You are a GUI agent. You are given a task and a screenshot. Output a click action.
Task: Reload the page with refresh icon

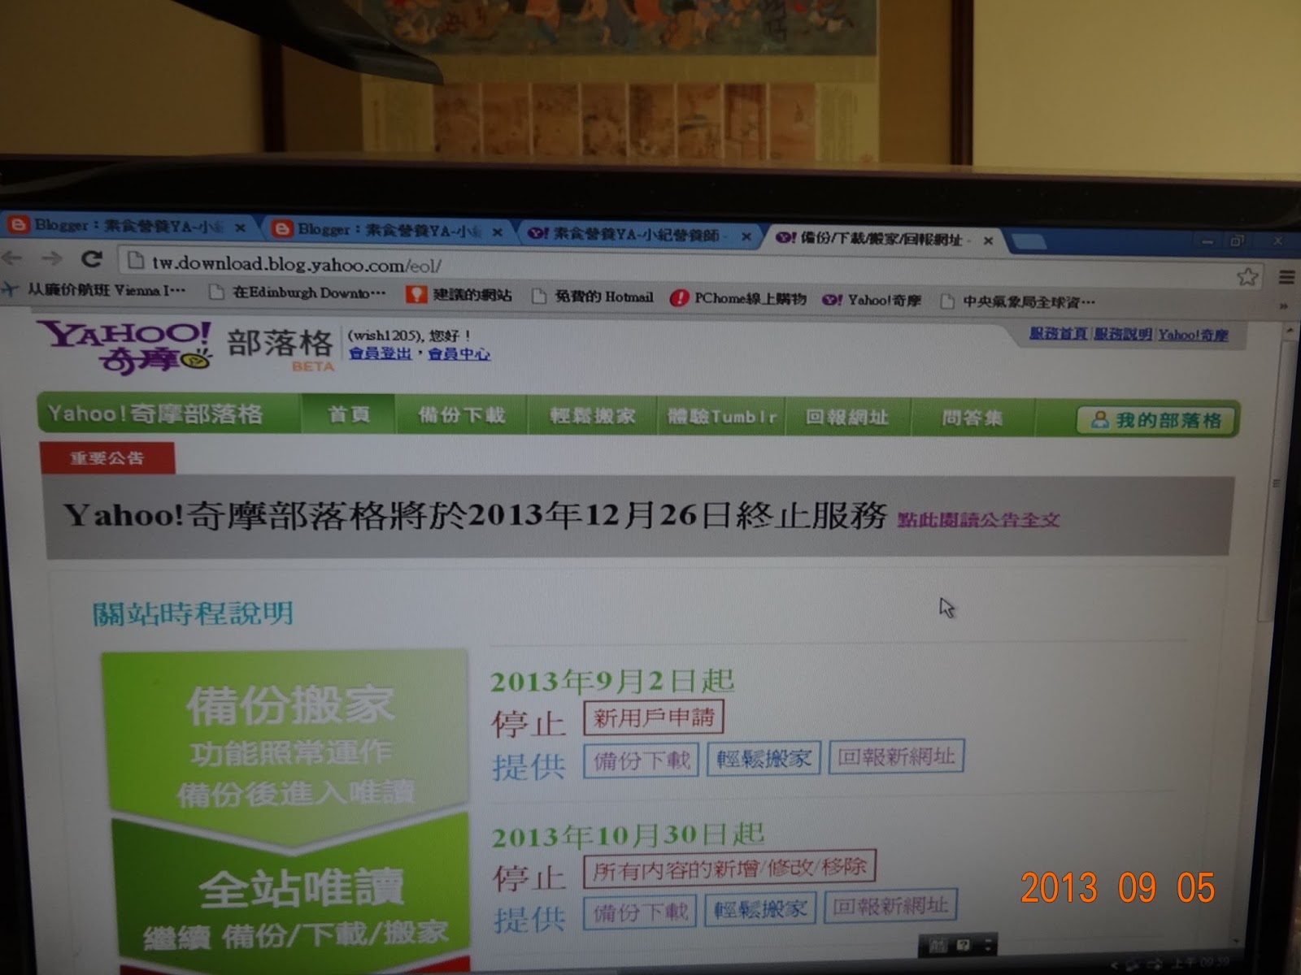pos(92,259)
